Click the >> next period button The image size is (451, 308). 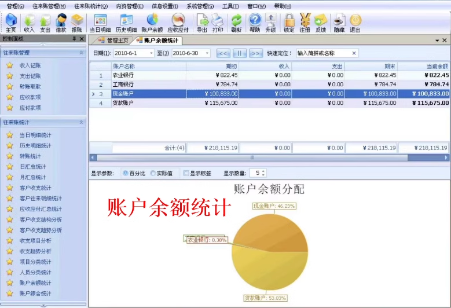pyautogui.click(x=256, y=53)
